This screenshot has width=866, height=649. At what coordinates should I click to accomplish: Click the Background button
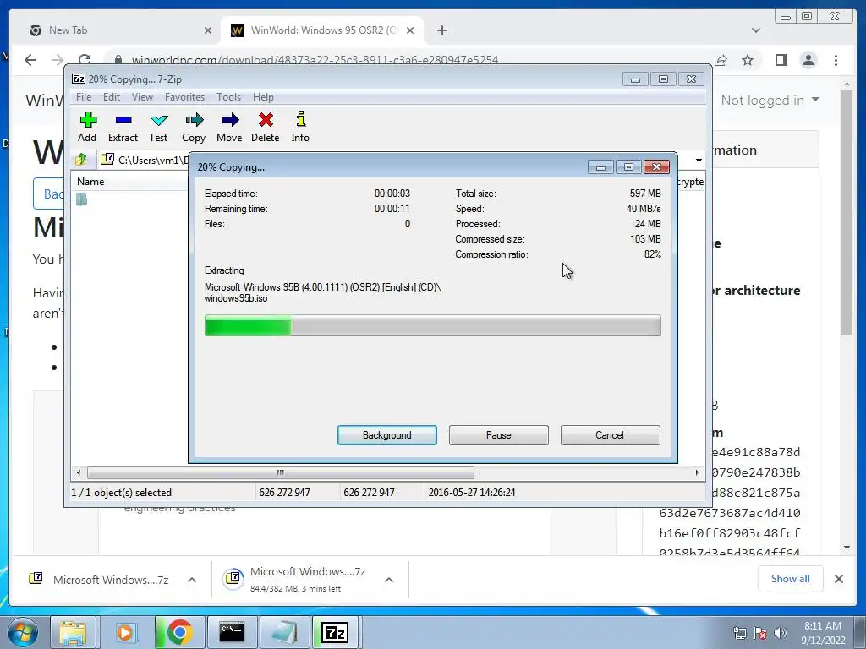387,435
